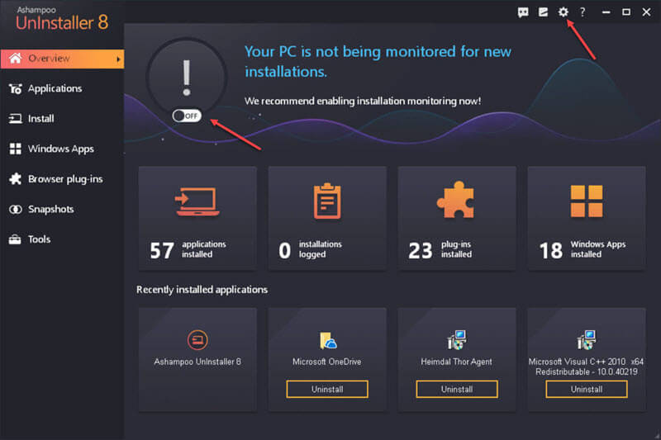Click the news/notes icon in title bar
The width and height of the screenshot is (661, 440).
click(x=543, y=12)
